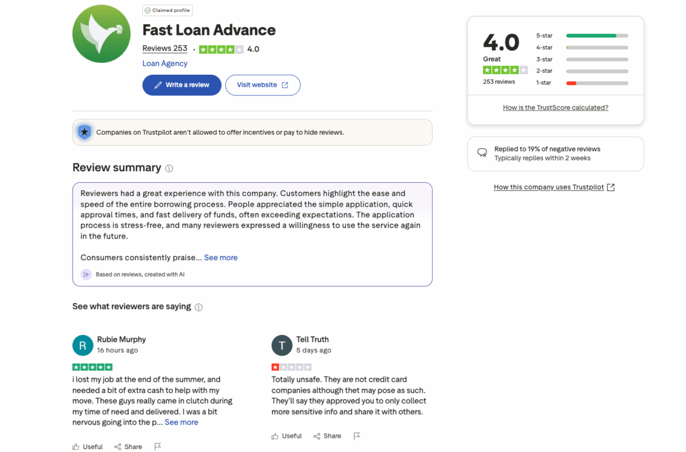The image size is (686, 452).
Task: Click the Trustpilot shield verification badge
Action: point(84,132)
